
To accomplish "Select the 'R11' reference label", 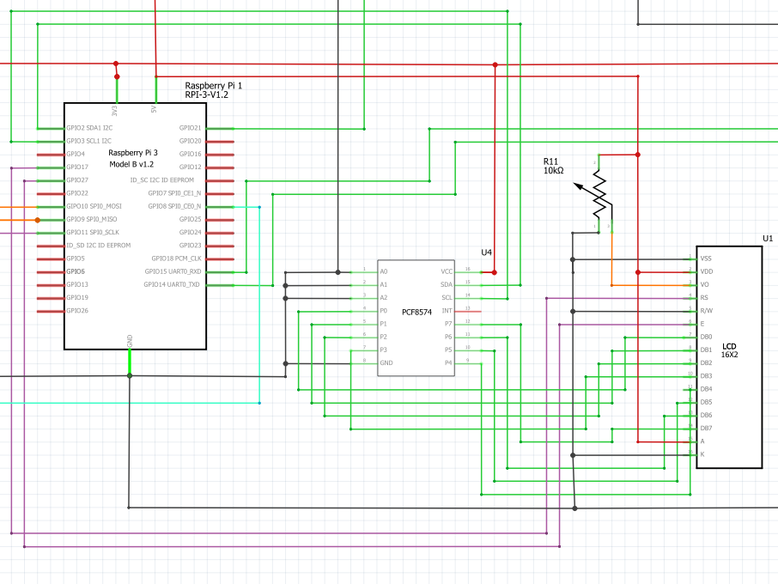I will (x=550, y=161).
